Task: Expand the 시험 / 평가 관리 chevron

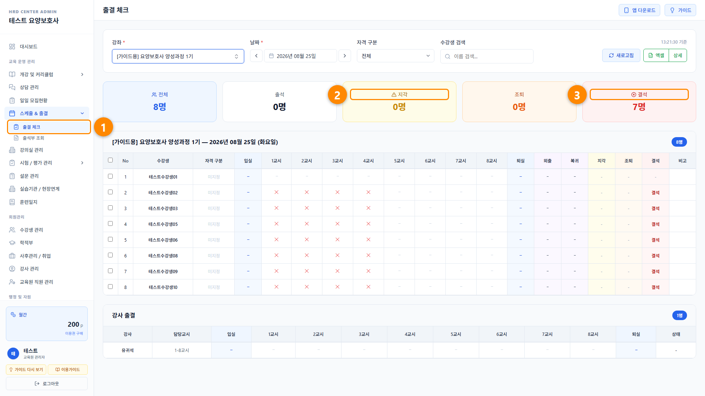Action: 82,163
